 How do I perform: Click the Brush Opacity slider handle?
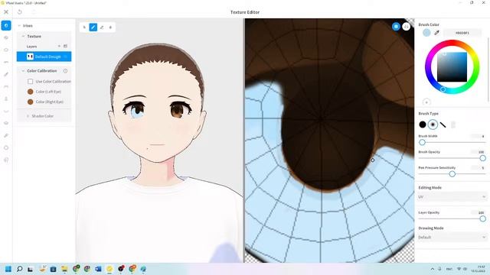(x=483, y=158)
